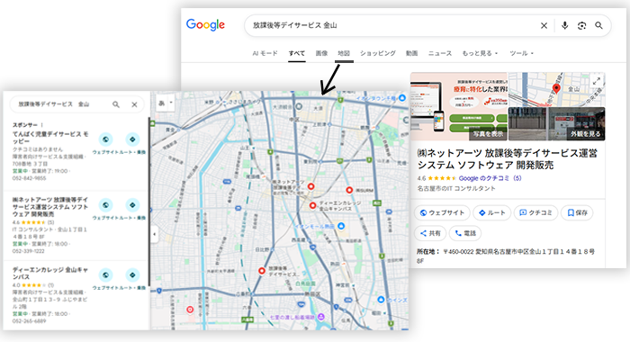
Task: Click the 共有 button
Action: (x=430, y=233)
